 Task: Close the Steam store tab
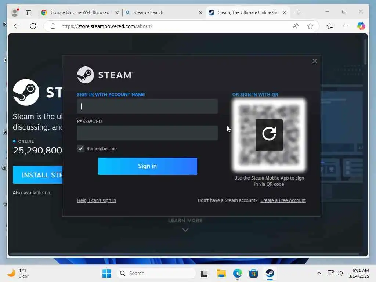point(284,13)
